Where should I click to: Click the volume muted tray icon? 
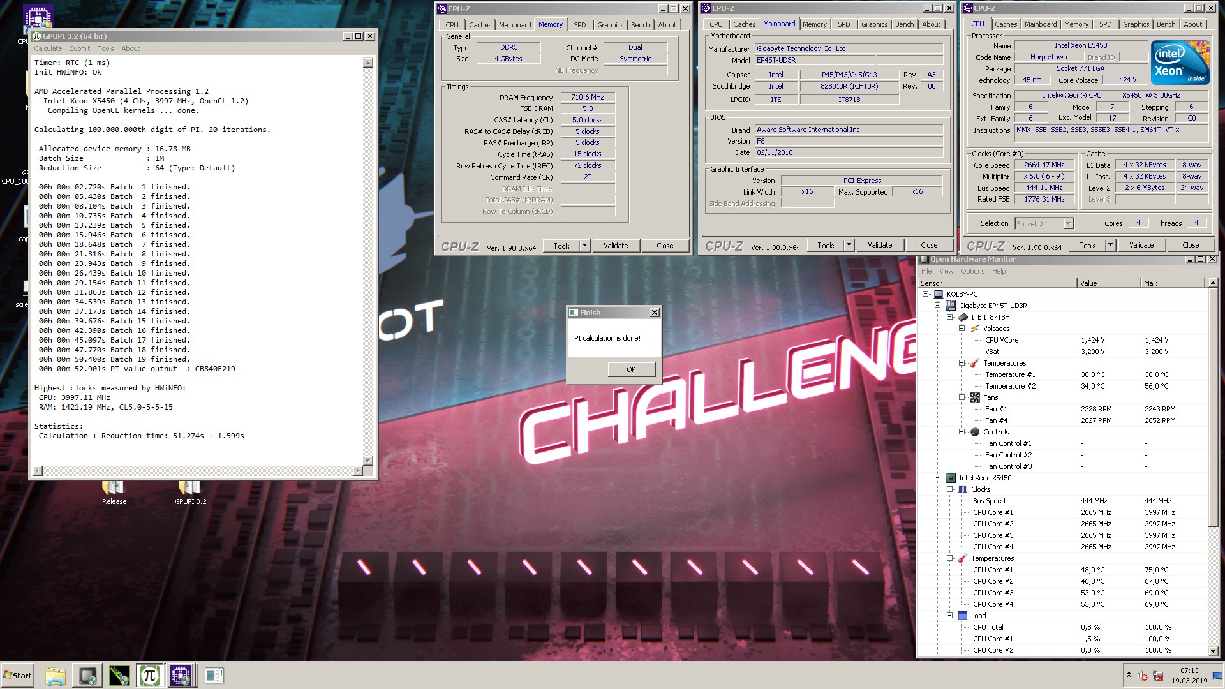tap(1142, 676)
